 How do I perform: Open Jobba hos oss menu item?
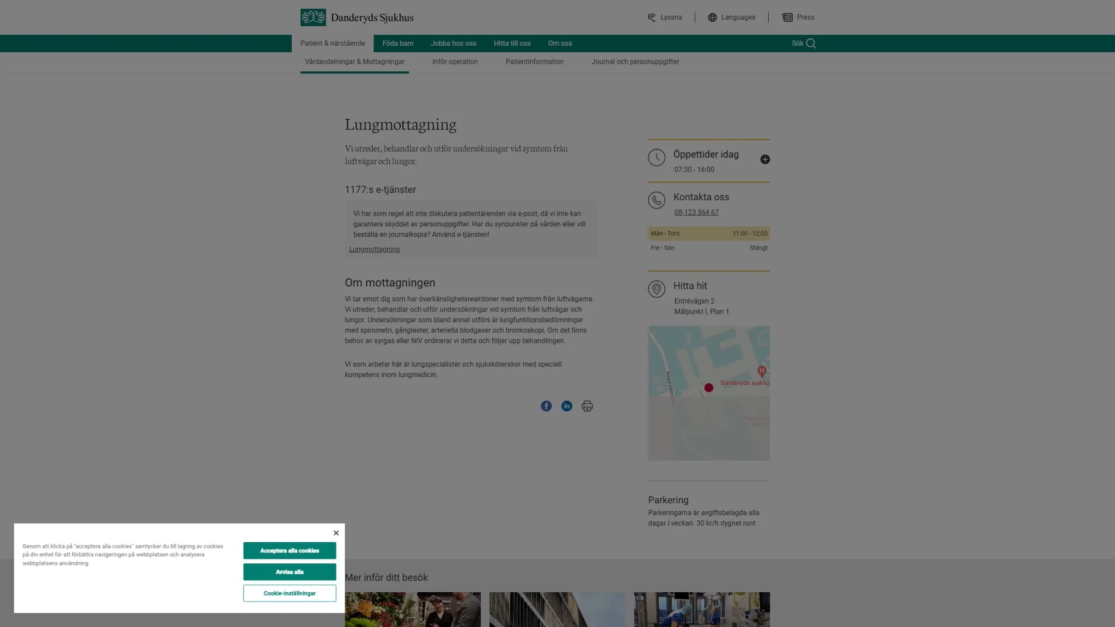tap(454, 44)
